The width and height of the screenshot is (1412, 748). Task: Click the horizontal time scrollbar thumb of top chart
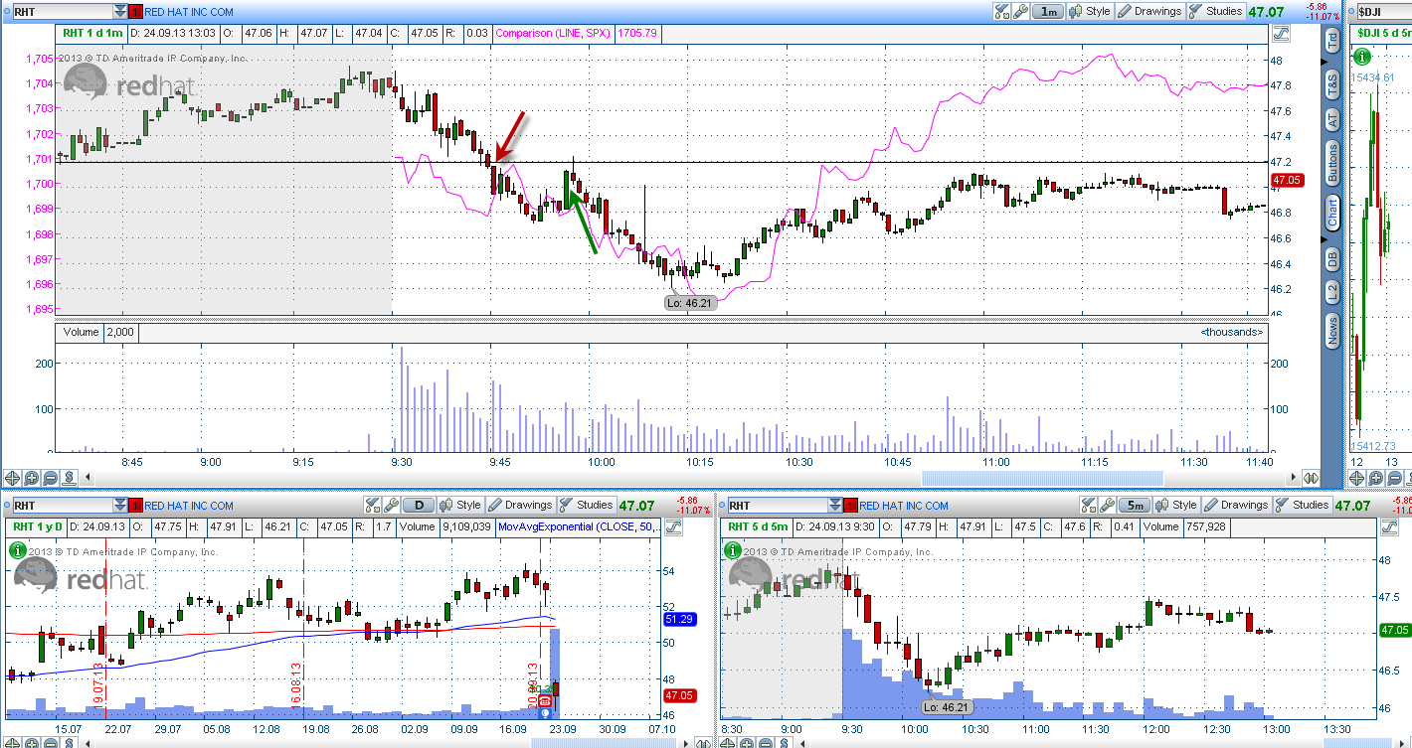[1042, 478]
